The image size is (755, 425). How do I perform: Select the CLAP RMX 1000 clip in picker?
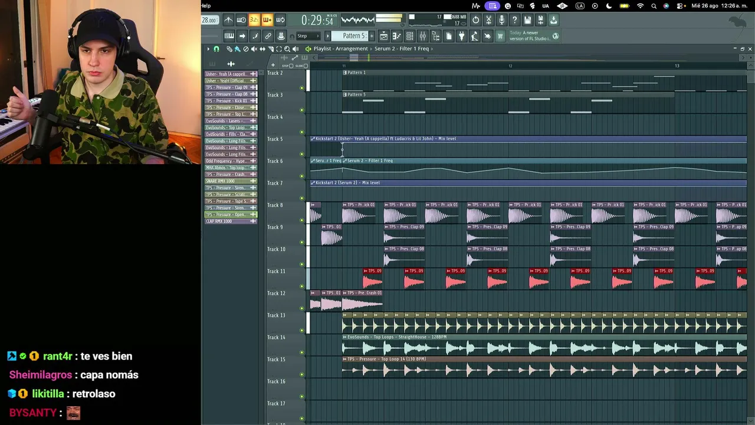(x=231, y=221)
